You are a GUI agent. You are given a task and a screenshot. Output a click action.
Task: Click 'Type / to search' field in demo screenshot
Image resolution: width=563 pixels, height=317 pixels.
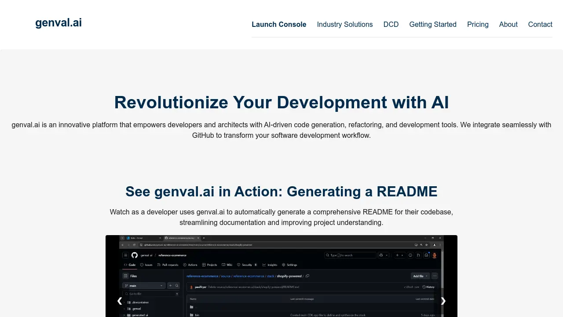[350, 255]
